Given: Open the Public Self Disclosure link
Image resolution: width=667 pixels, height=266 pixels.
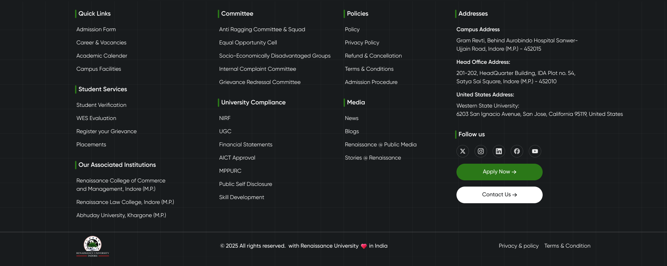Looking at the screenshot, I should [x=245, y=184].
